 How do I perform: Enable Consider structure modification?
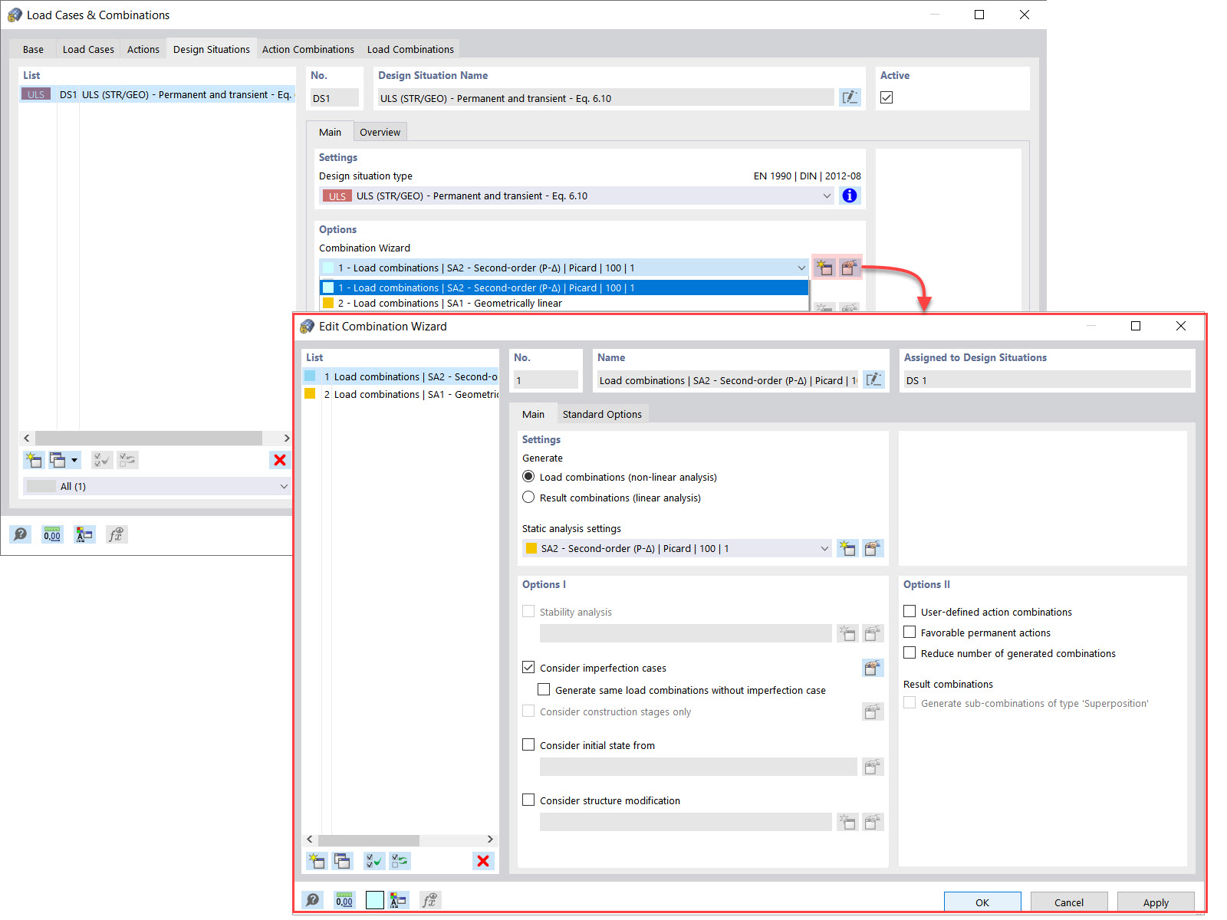528,800
